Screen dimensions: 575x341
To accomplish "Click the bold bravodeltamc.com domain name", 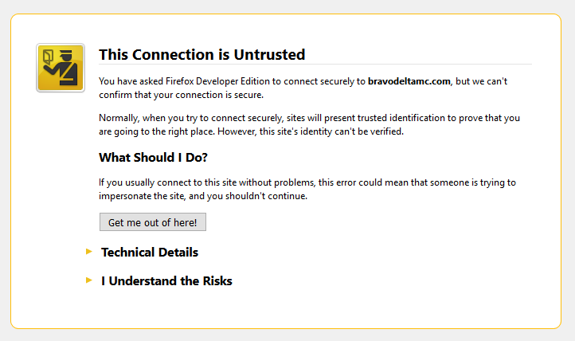I will pos(409,81).
